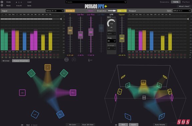Viewport: 192px width, 126px height.
Task: Open the LFE Diverge LR dropdown
Action: point(112,48)
